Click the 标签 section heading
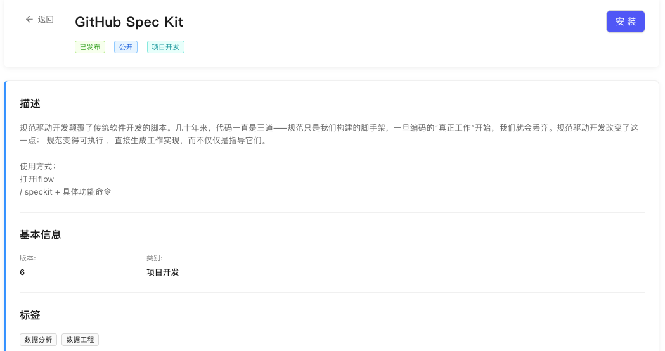Viewport: 665px width, 351px height. click(30, 316)
